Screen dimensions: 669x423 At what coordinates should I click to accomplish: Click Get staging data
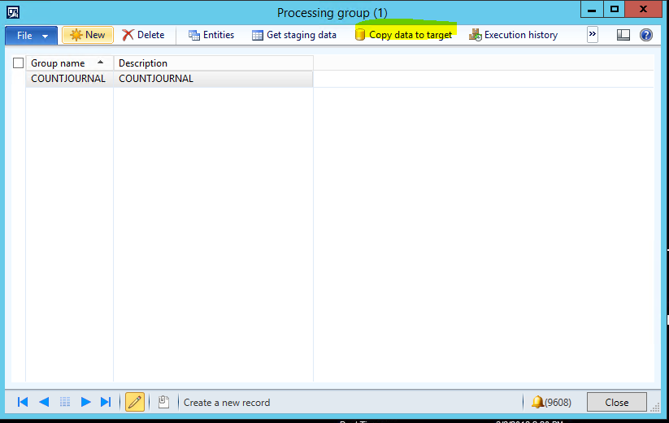tap(293, 35)
